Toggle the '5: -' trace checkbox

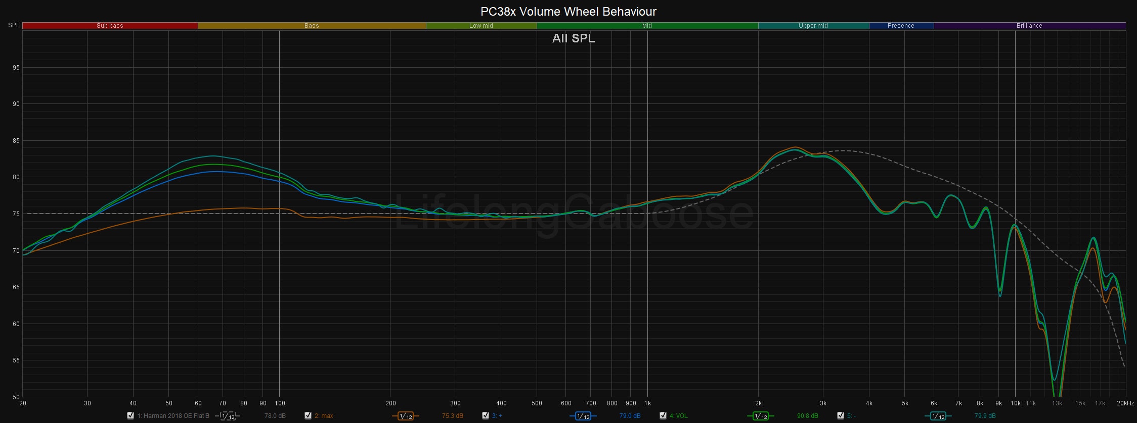[841, 415]
